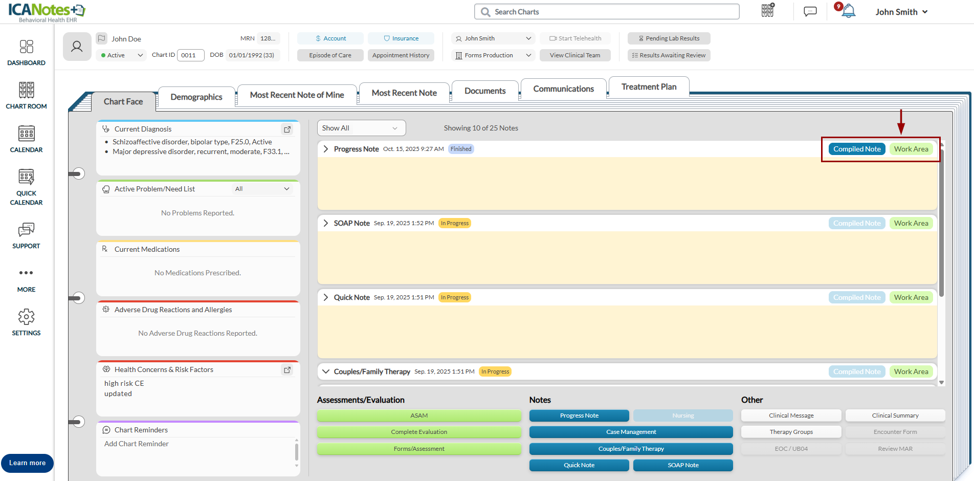Pop out Health Concerns & Risk Factors

coord(287,369)
